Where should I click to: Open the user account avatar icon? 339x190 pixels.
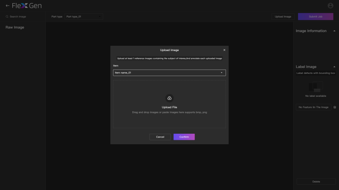pyautogui.click(x=331, y=6)
